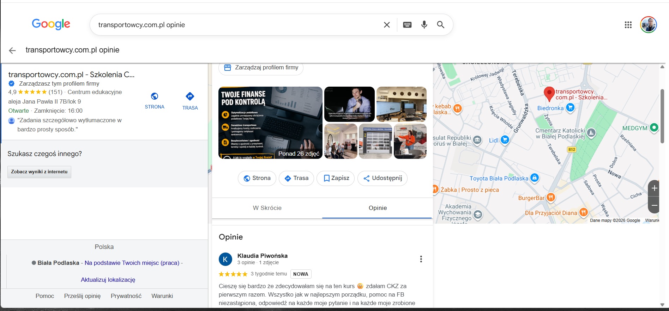Click the Akademia Wychowania Fizycznego map marker
The image size is (669, 311).
(x=478, y=214)
